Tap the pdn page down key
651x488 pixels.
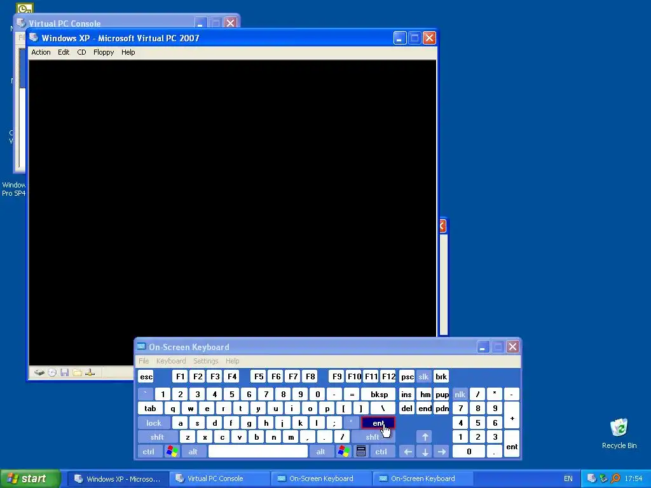(442, 409)
